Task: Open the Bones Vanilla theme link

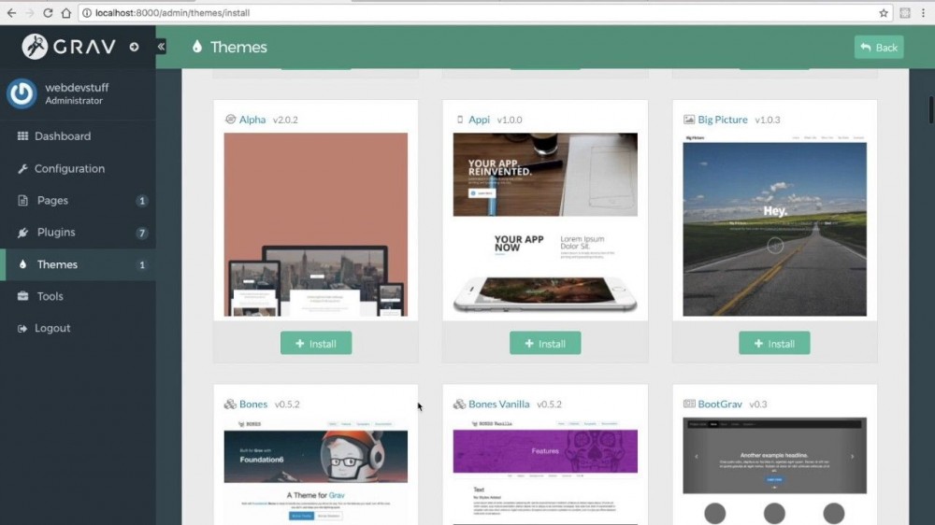Action: coord(498,404)
